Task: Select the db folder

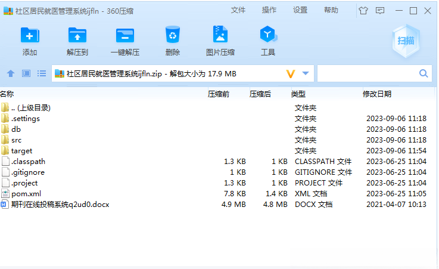Action: coord(219,129)
